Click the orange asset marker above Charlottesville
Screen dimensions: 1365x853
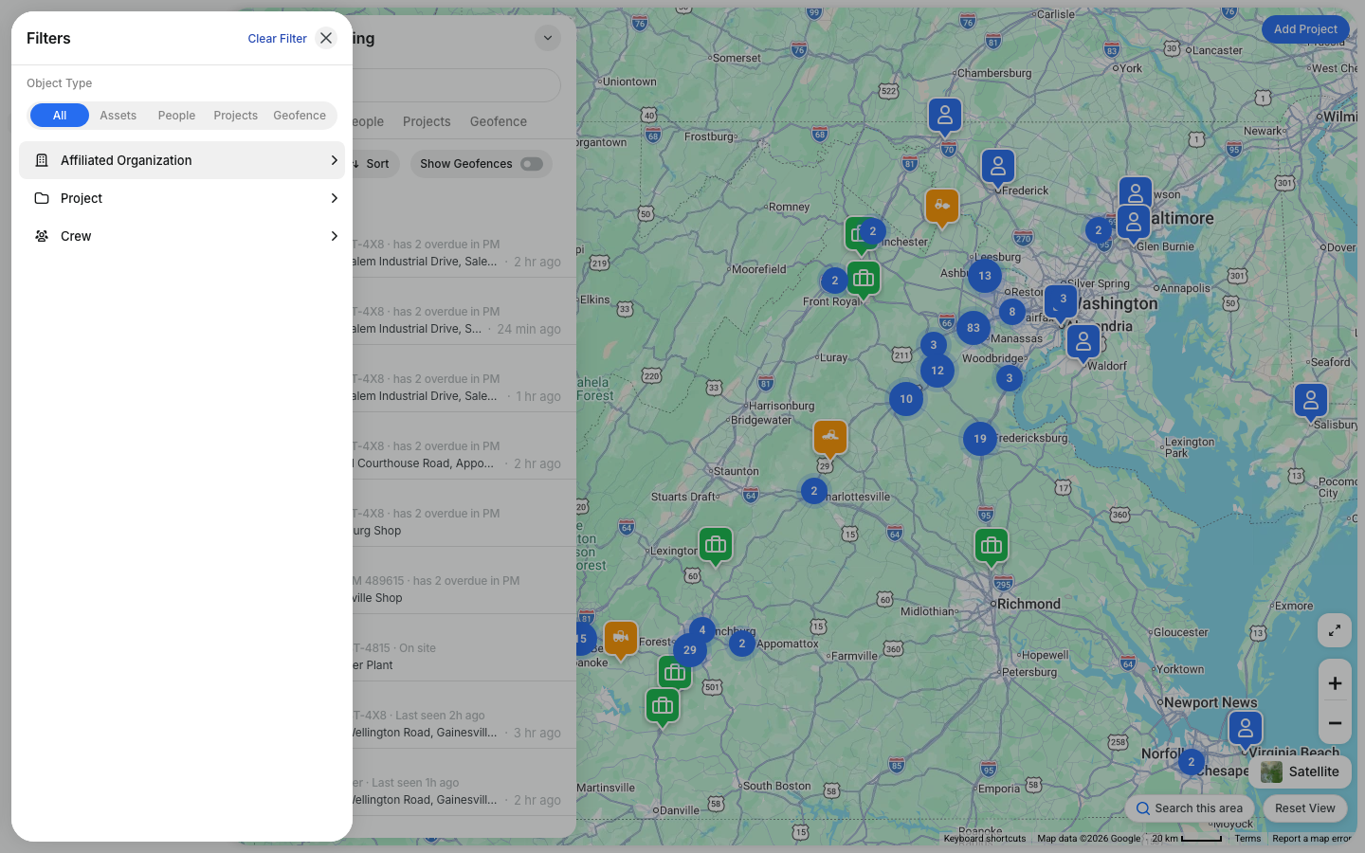(x=830, y=437)
